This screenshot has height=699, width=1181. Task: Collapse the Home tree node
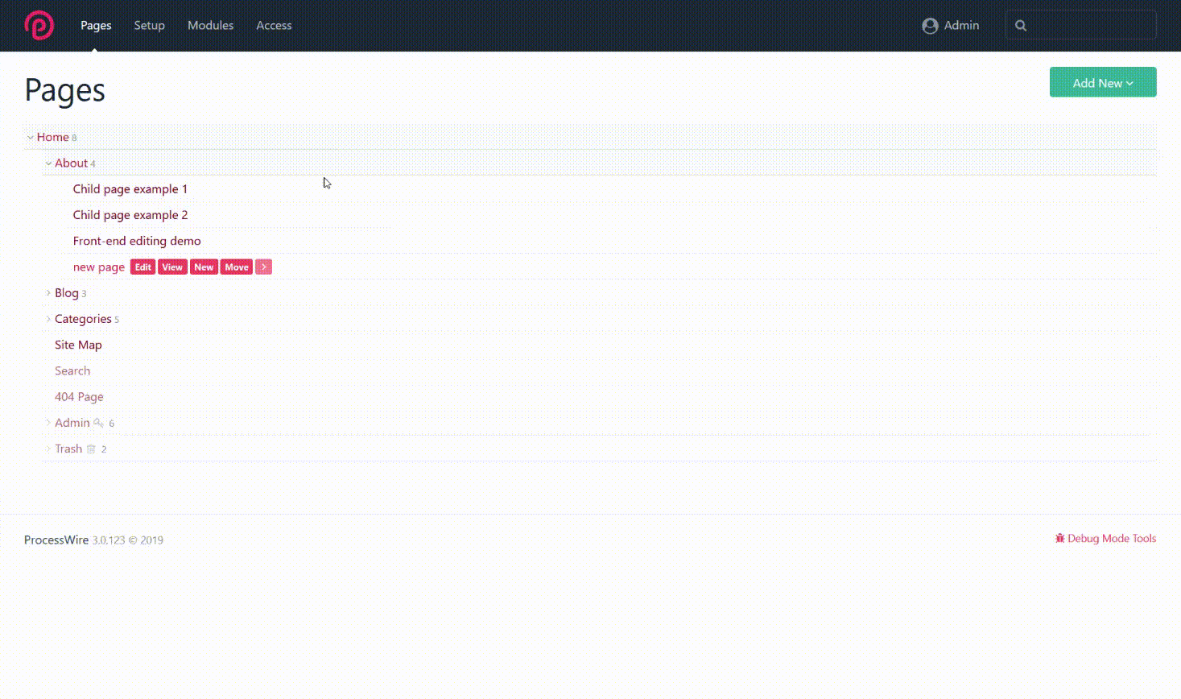[31, 137]
